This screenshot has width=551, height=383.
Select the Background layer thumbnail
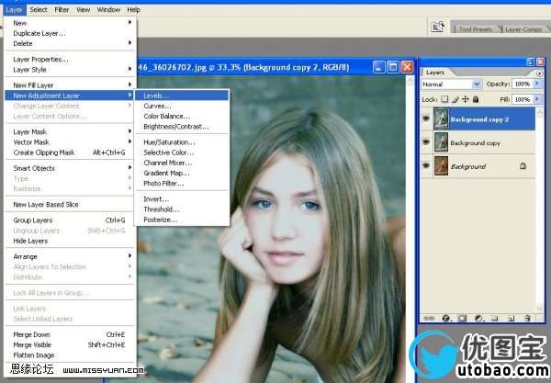pos(441,165)
